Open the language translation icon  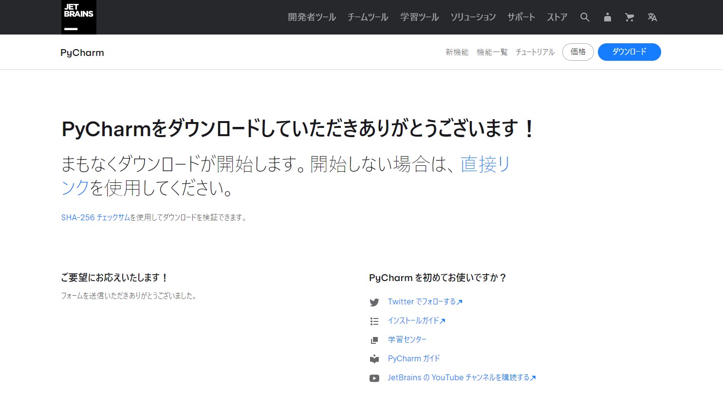pyautogui.click(x=652, y=18)
